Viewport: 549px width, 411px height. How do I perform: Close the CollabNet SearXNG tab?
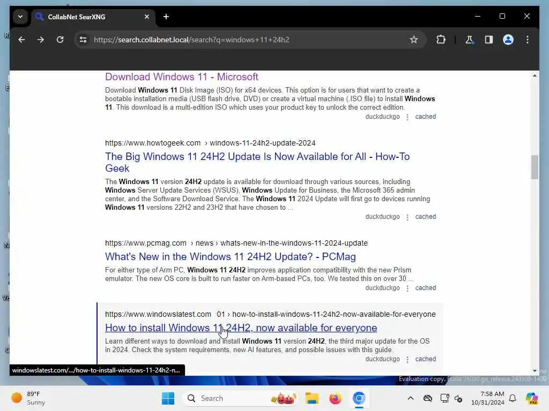click(147, 17)
